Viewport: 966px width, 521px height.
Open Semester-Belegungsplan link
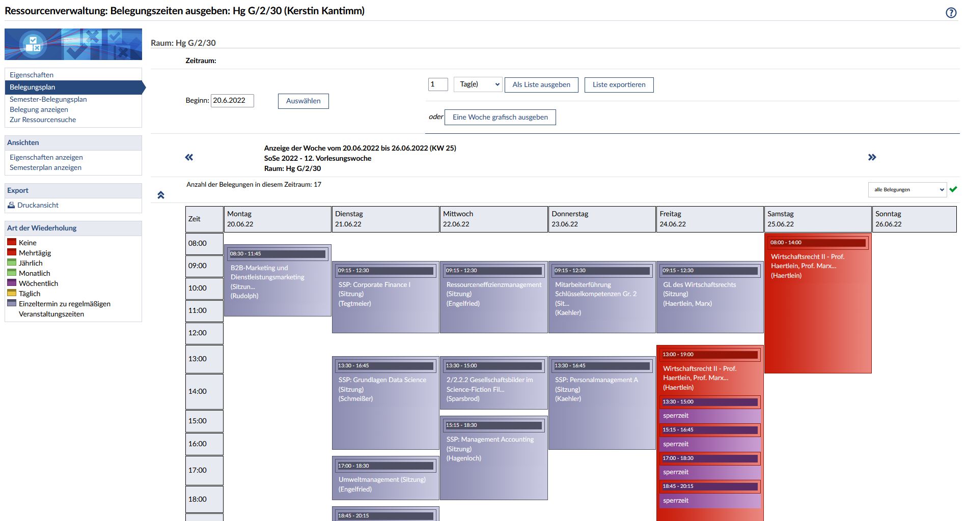[48, 99]
